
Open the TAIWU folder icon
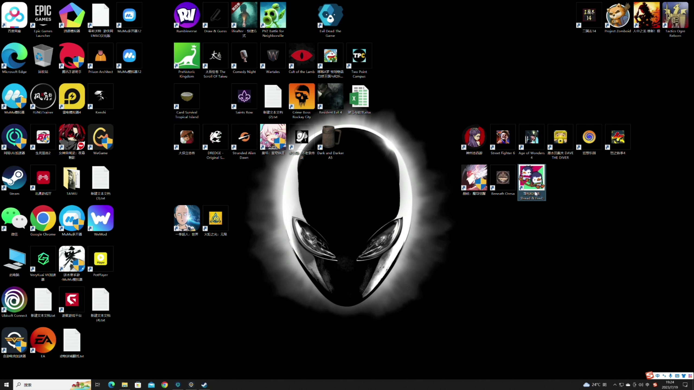pos(72,180)
